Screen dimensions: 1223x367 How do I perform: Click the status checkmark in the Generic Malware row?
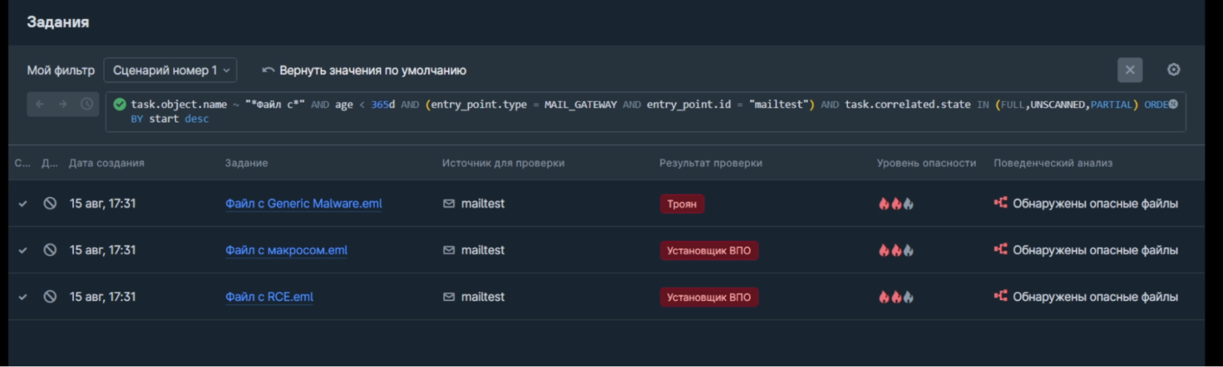pos(23,203)
